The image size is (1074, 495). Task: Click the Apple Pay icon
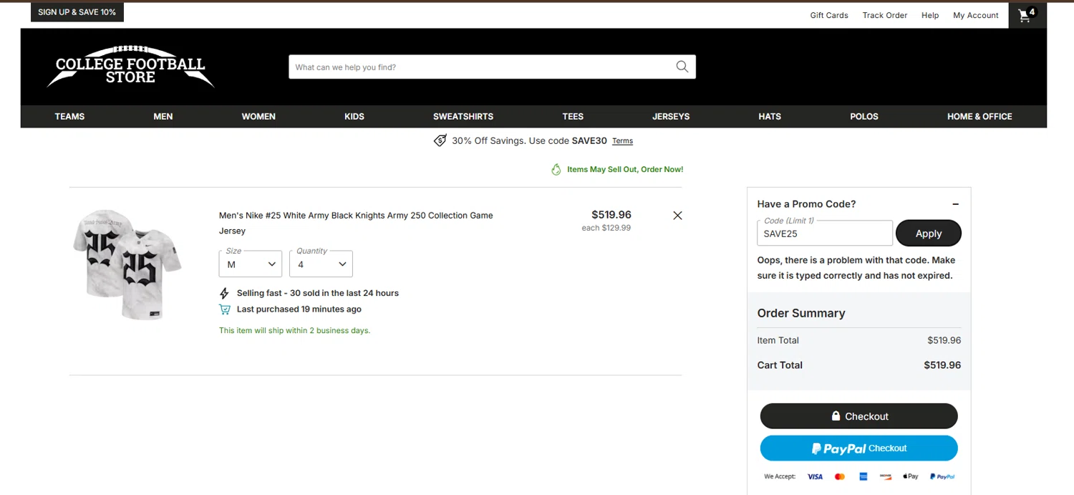[911, 476]
